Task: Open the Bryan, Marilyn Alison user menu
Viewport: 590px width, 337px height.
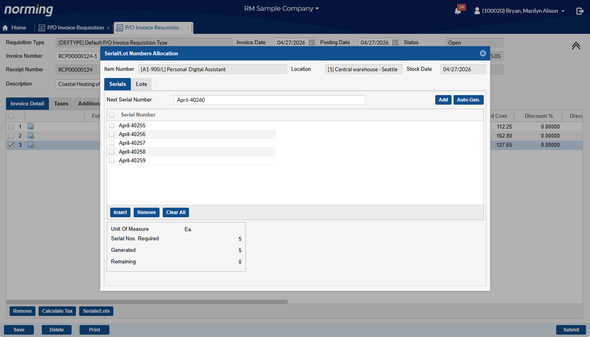Action: (x=520, y=11)
